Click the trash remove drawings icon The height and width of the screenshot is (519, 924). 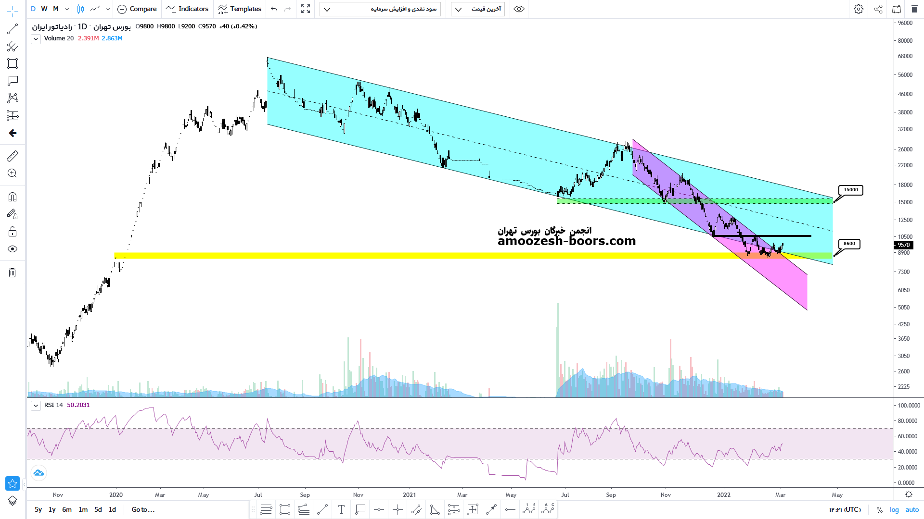[13, 273]
